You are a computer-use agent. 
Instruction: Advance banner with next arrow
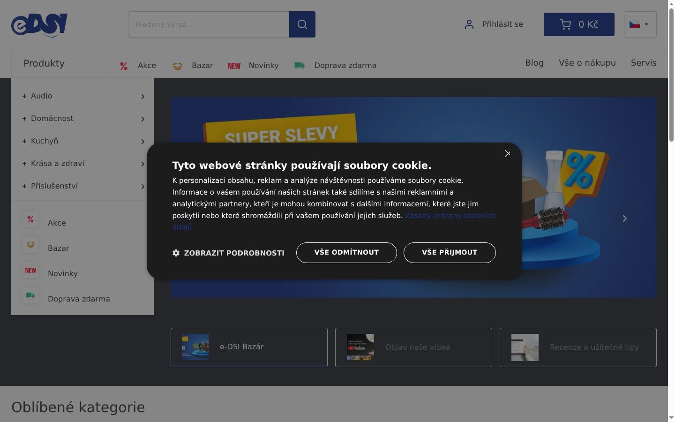(x=624, y=219)
